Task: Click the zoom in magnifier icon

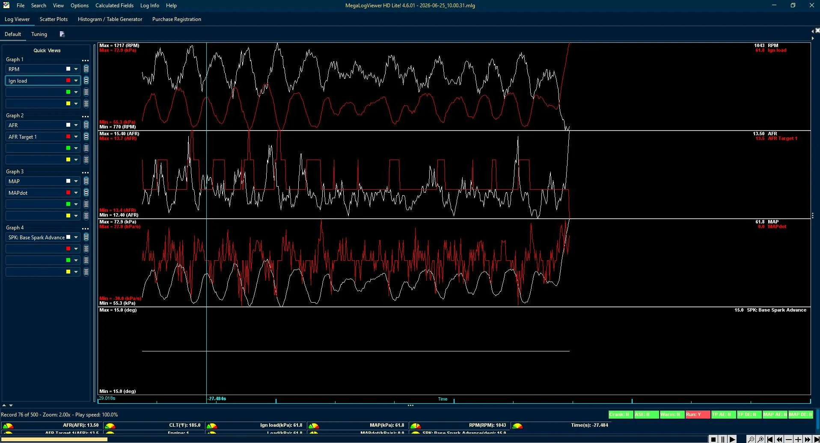Action: pos(760,439)
